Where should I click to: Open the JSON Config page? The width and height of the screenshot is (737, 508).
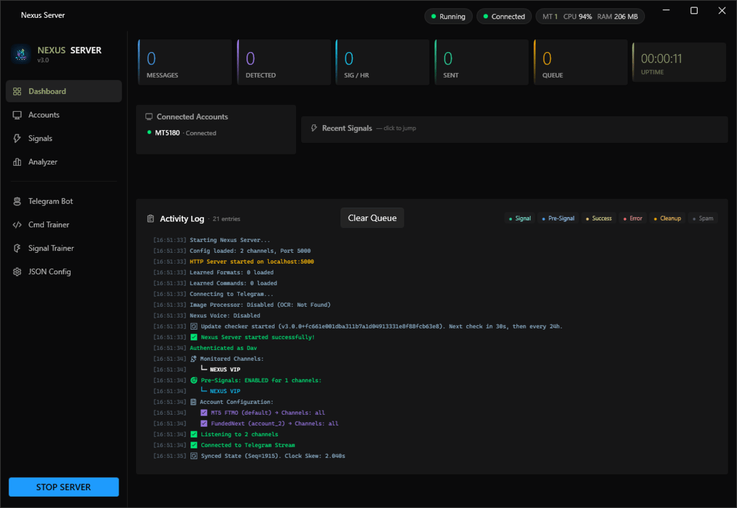pos(64,272)
